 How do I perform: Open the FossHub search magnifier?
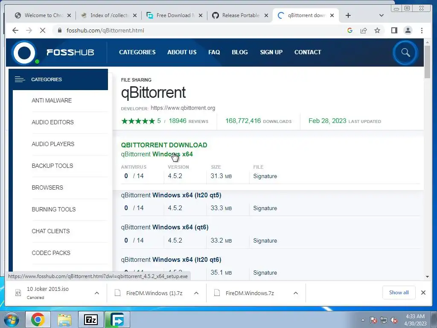pos(405,53)
